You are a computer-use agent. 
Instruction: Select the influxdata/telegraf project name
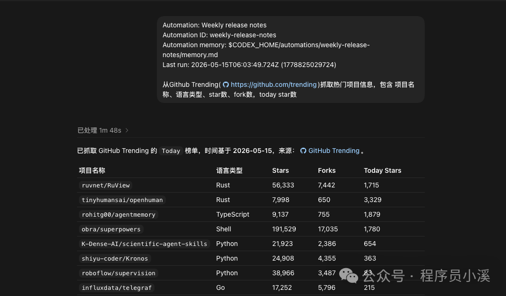tap(117, 288)
